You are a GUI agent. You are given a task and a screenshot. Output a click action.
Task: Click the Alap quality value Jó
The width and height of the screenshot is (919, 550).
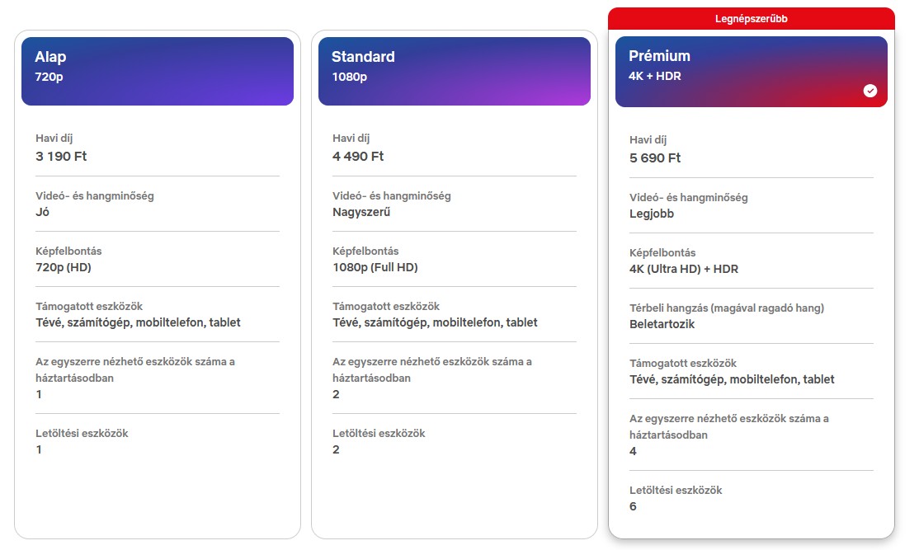pyautogui.click(x=43, y=212)
